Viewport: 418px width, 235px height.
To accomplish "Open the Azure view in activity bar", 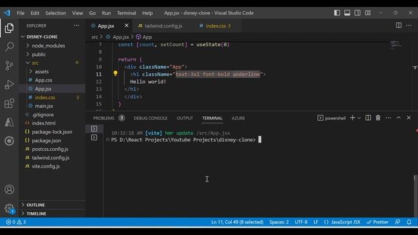I will tap(9, 122).
